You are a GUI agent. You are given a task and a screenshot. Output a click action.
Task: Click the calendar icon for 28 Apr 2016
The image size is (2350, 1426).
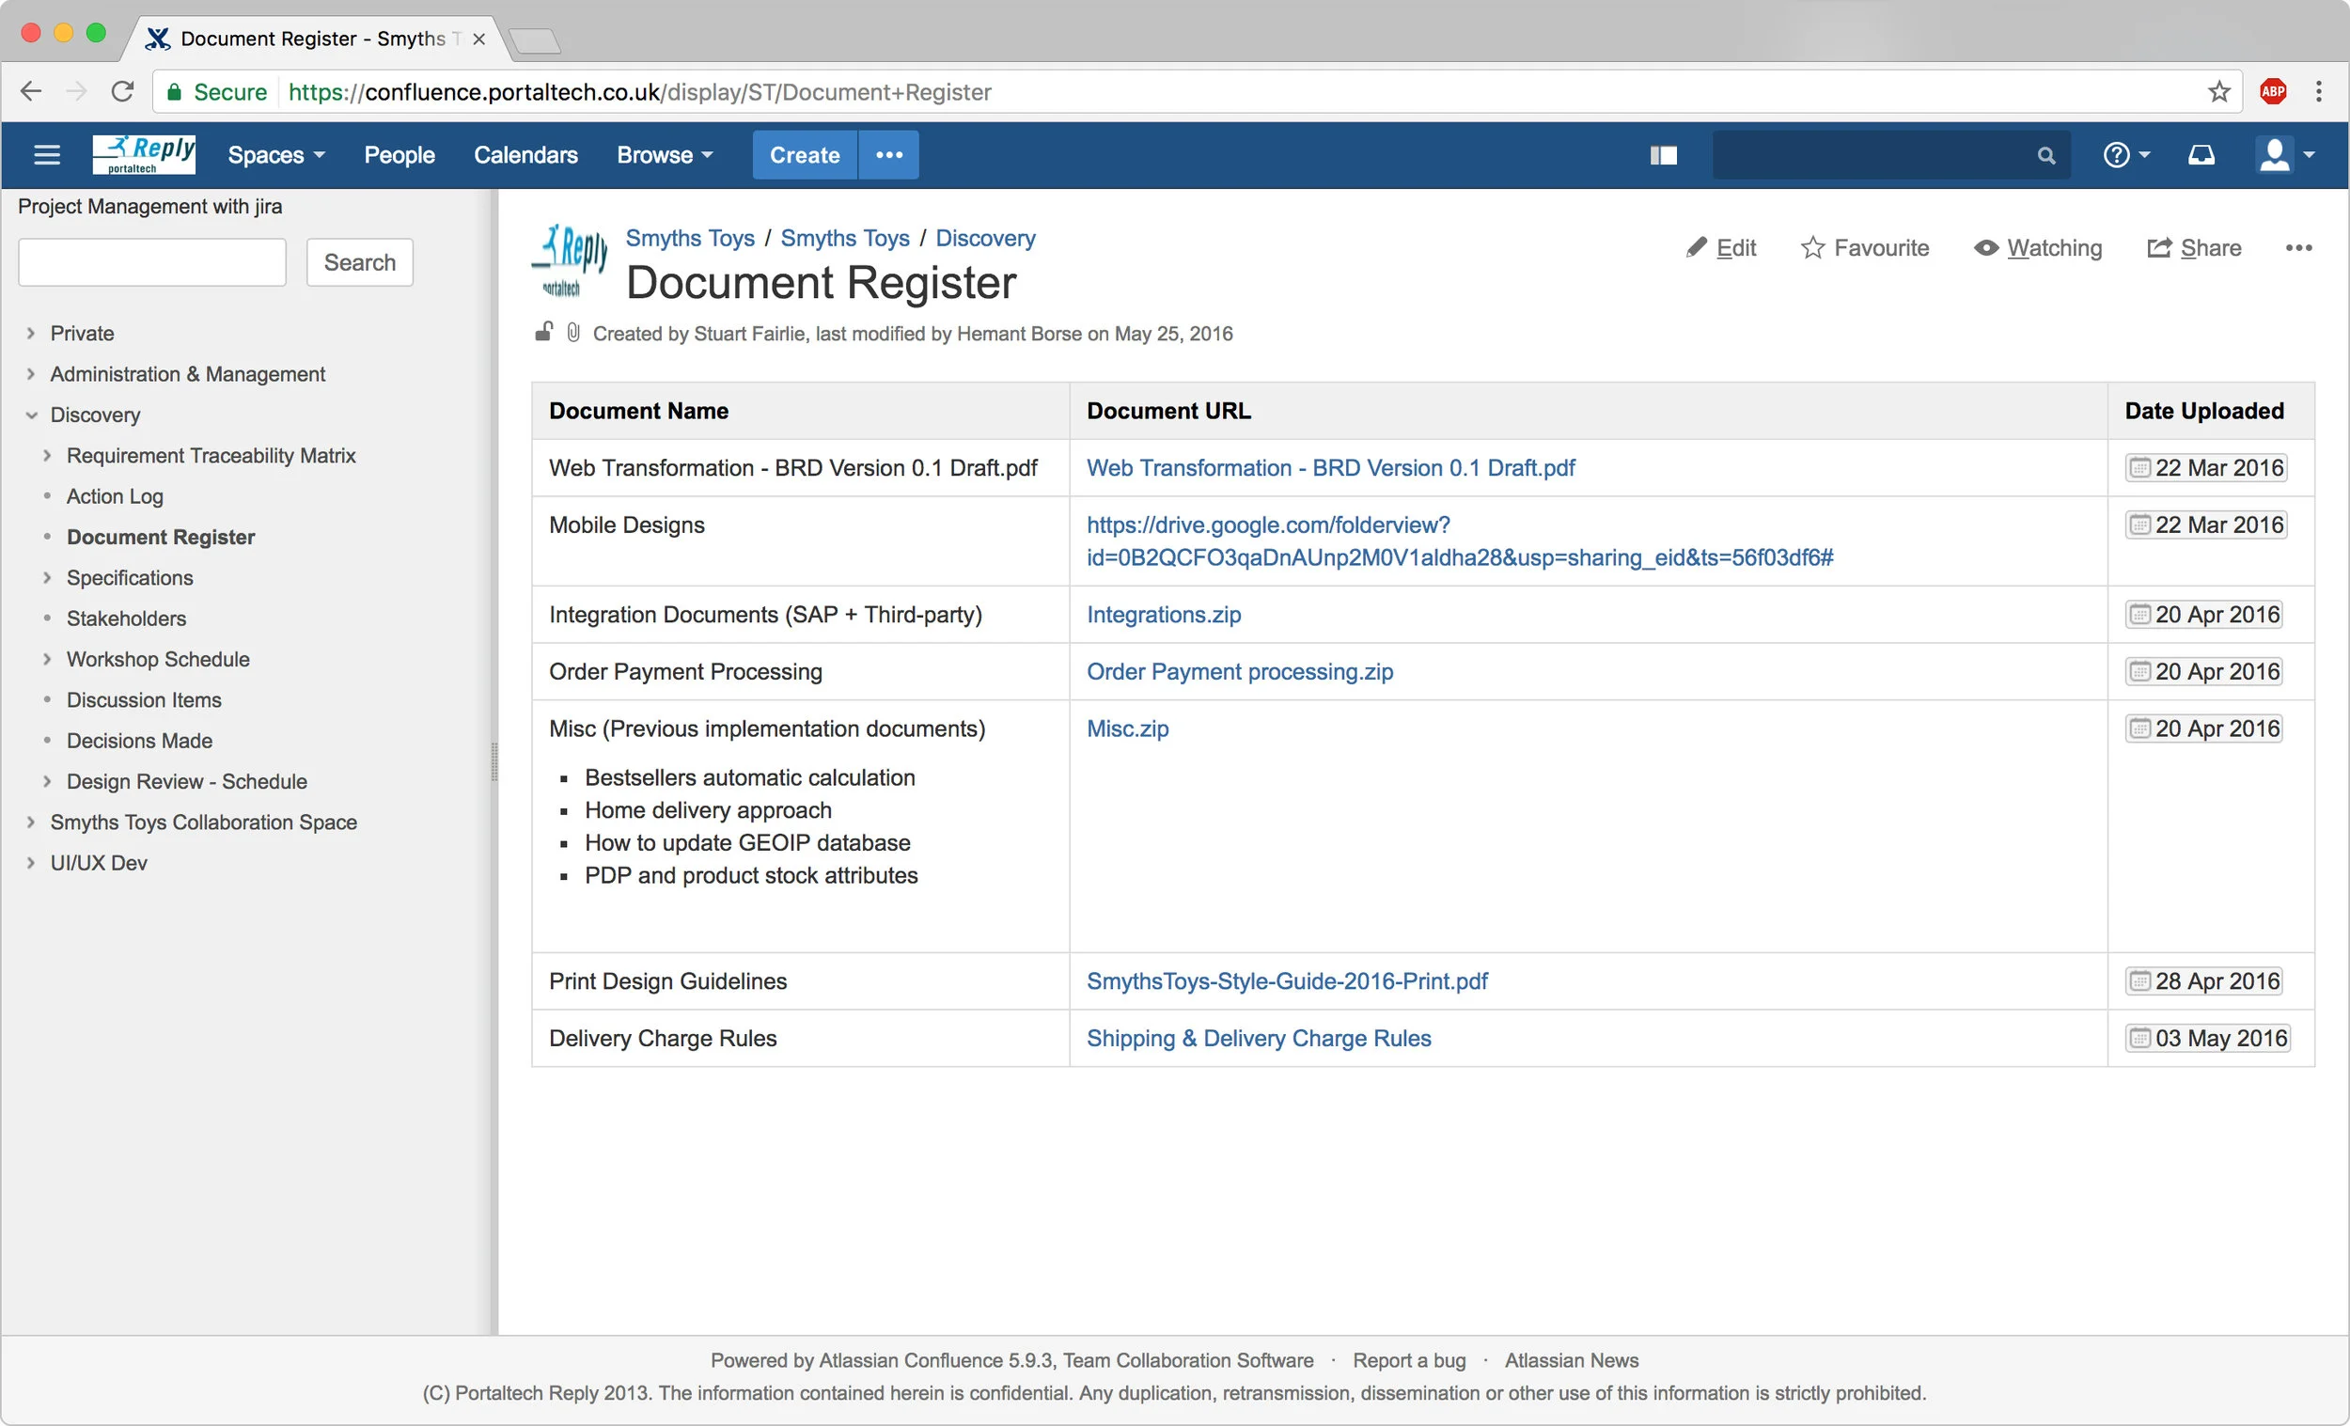(x=2139, y=980)
